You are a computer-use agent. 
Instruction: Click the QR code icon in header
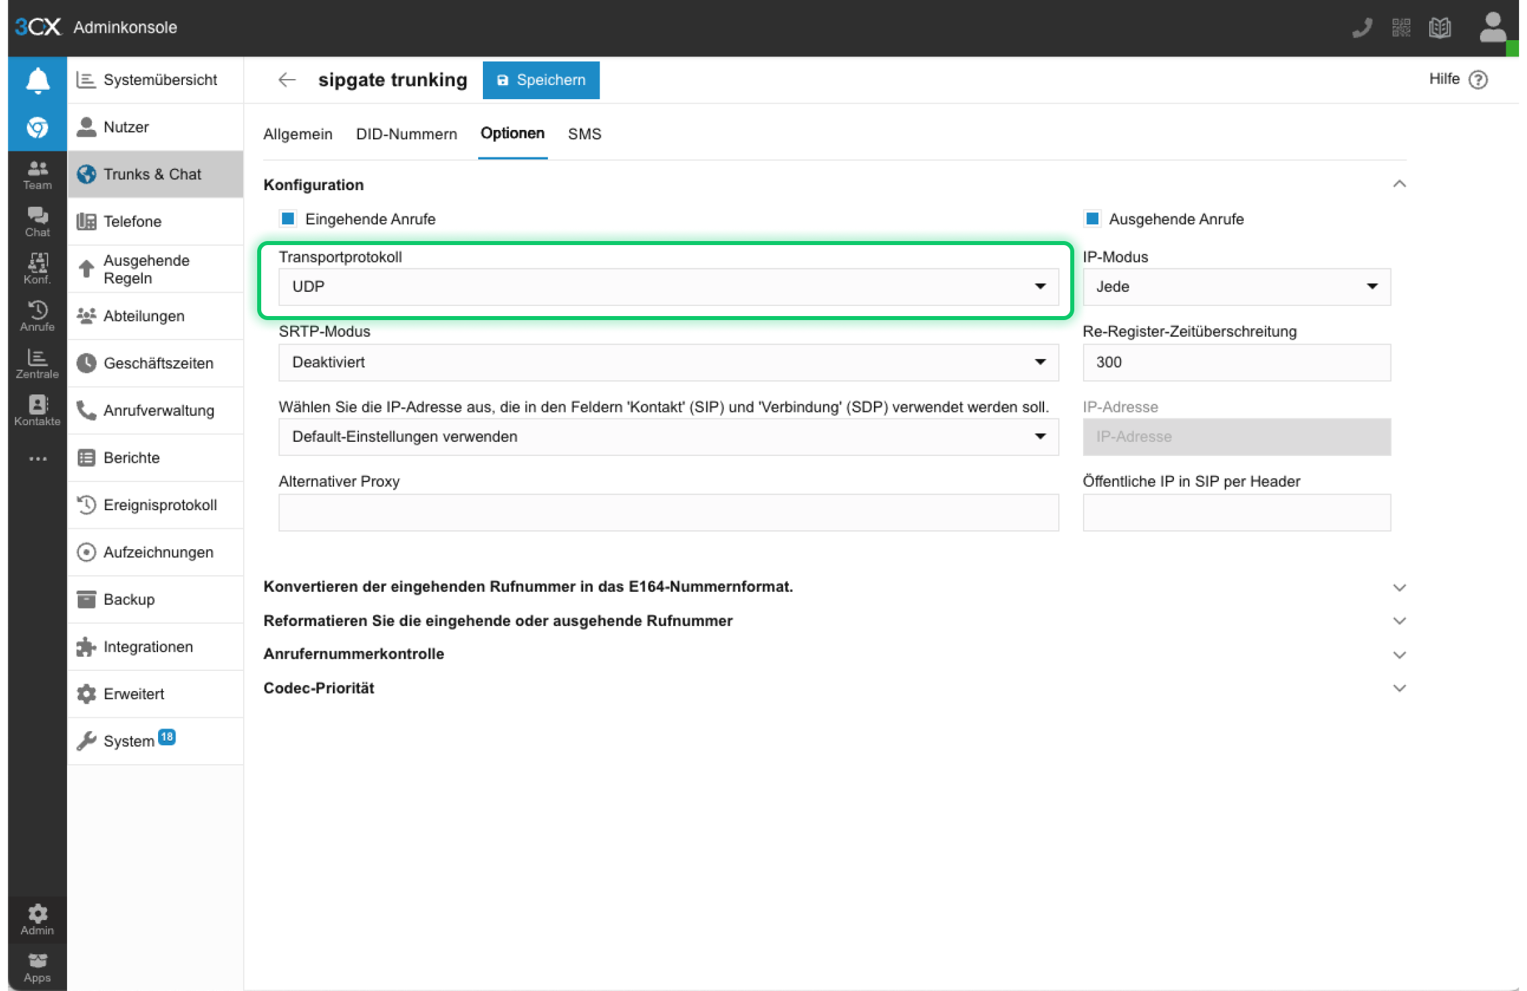coord(1401,27)
